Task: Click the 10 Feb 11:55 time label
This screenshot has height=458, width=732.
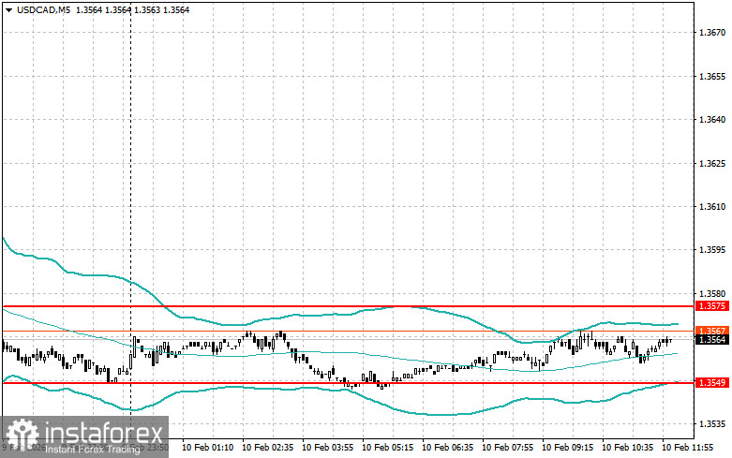Action: click(x=688, y=448)
